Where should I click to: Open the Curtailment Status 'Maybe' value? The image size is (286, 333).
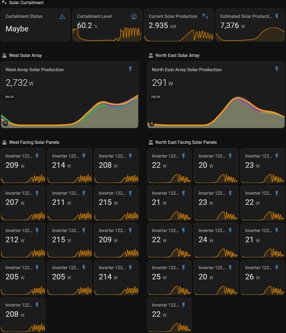17,29
